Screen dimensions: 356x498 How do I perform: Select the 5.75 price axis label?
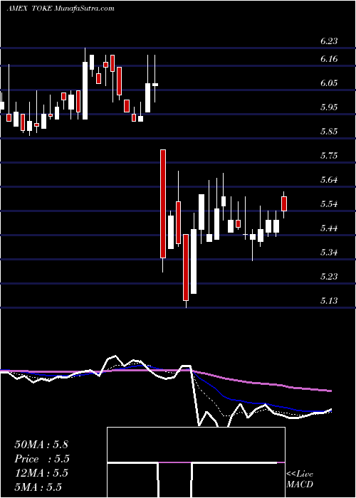[328, 155]
